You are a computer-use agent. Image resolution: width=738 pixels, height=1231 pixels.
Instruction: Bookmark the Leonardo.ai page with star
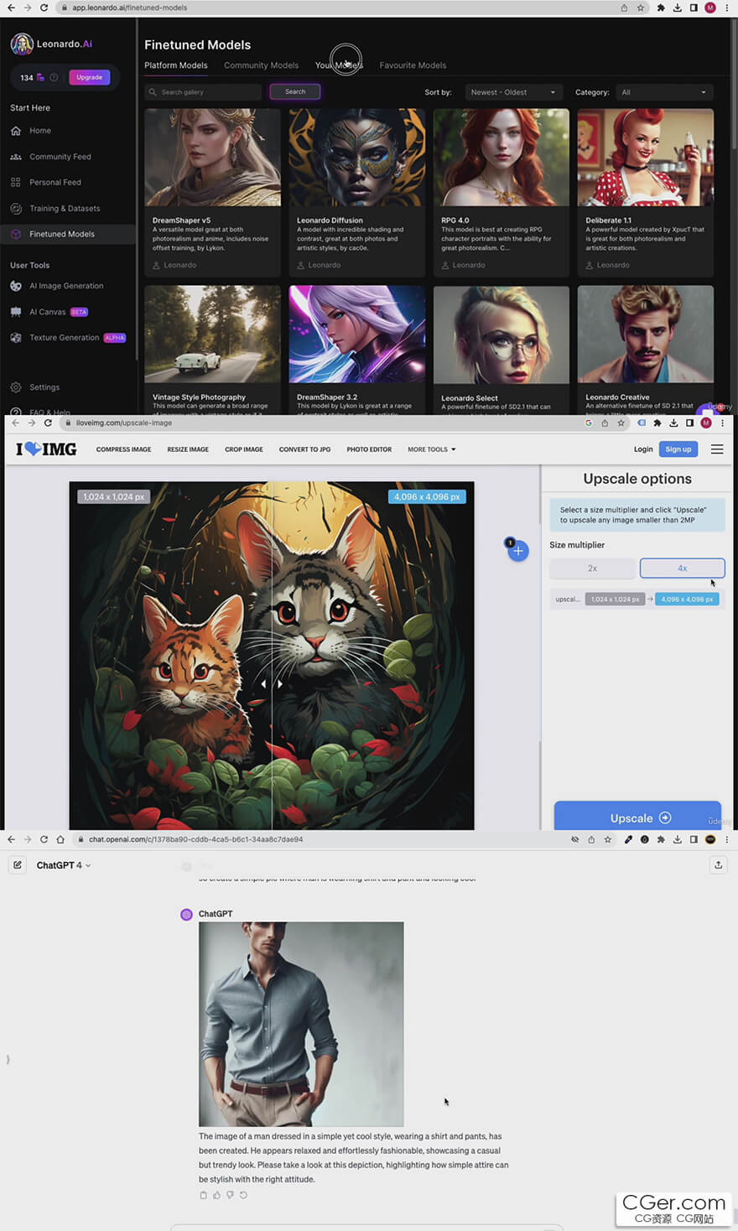[641, 8]
